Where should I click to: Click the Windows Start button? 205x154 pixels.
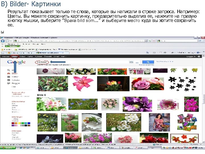[x=8, y=148]
